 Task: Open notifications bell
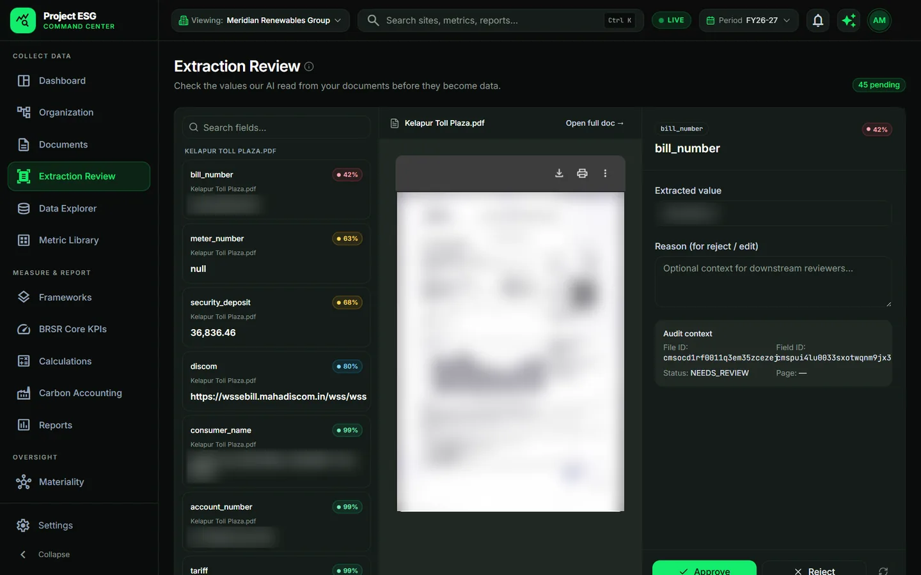pos(818,20)
